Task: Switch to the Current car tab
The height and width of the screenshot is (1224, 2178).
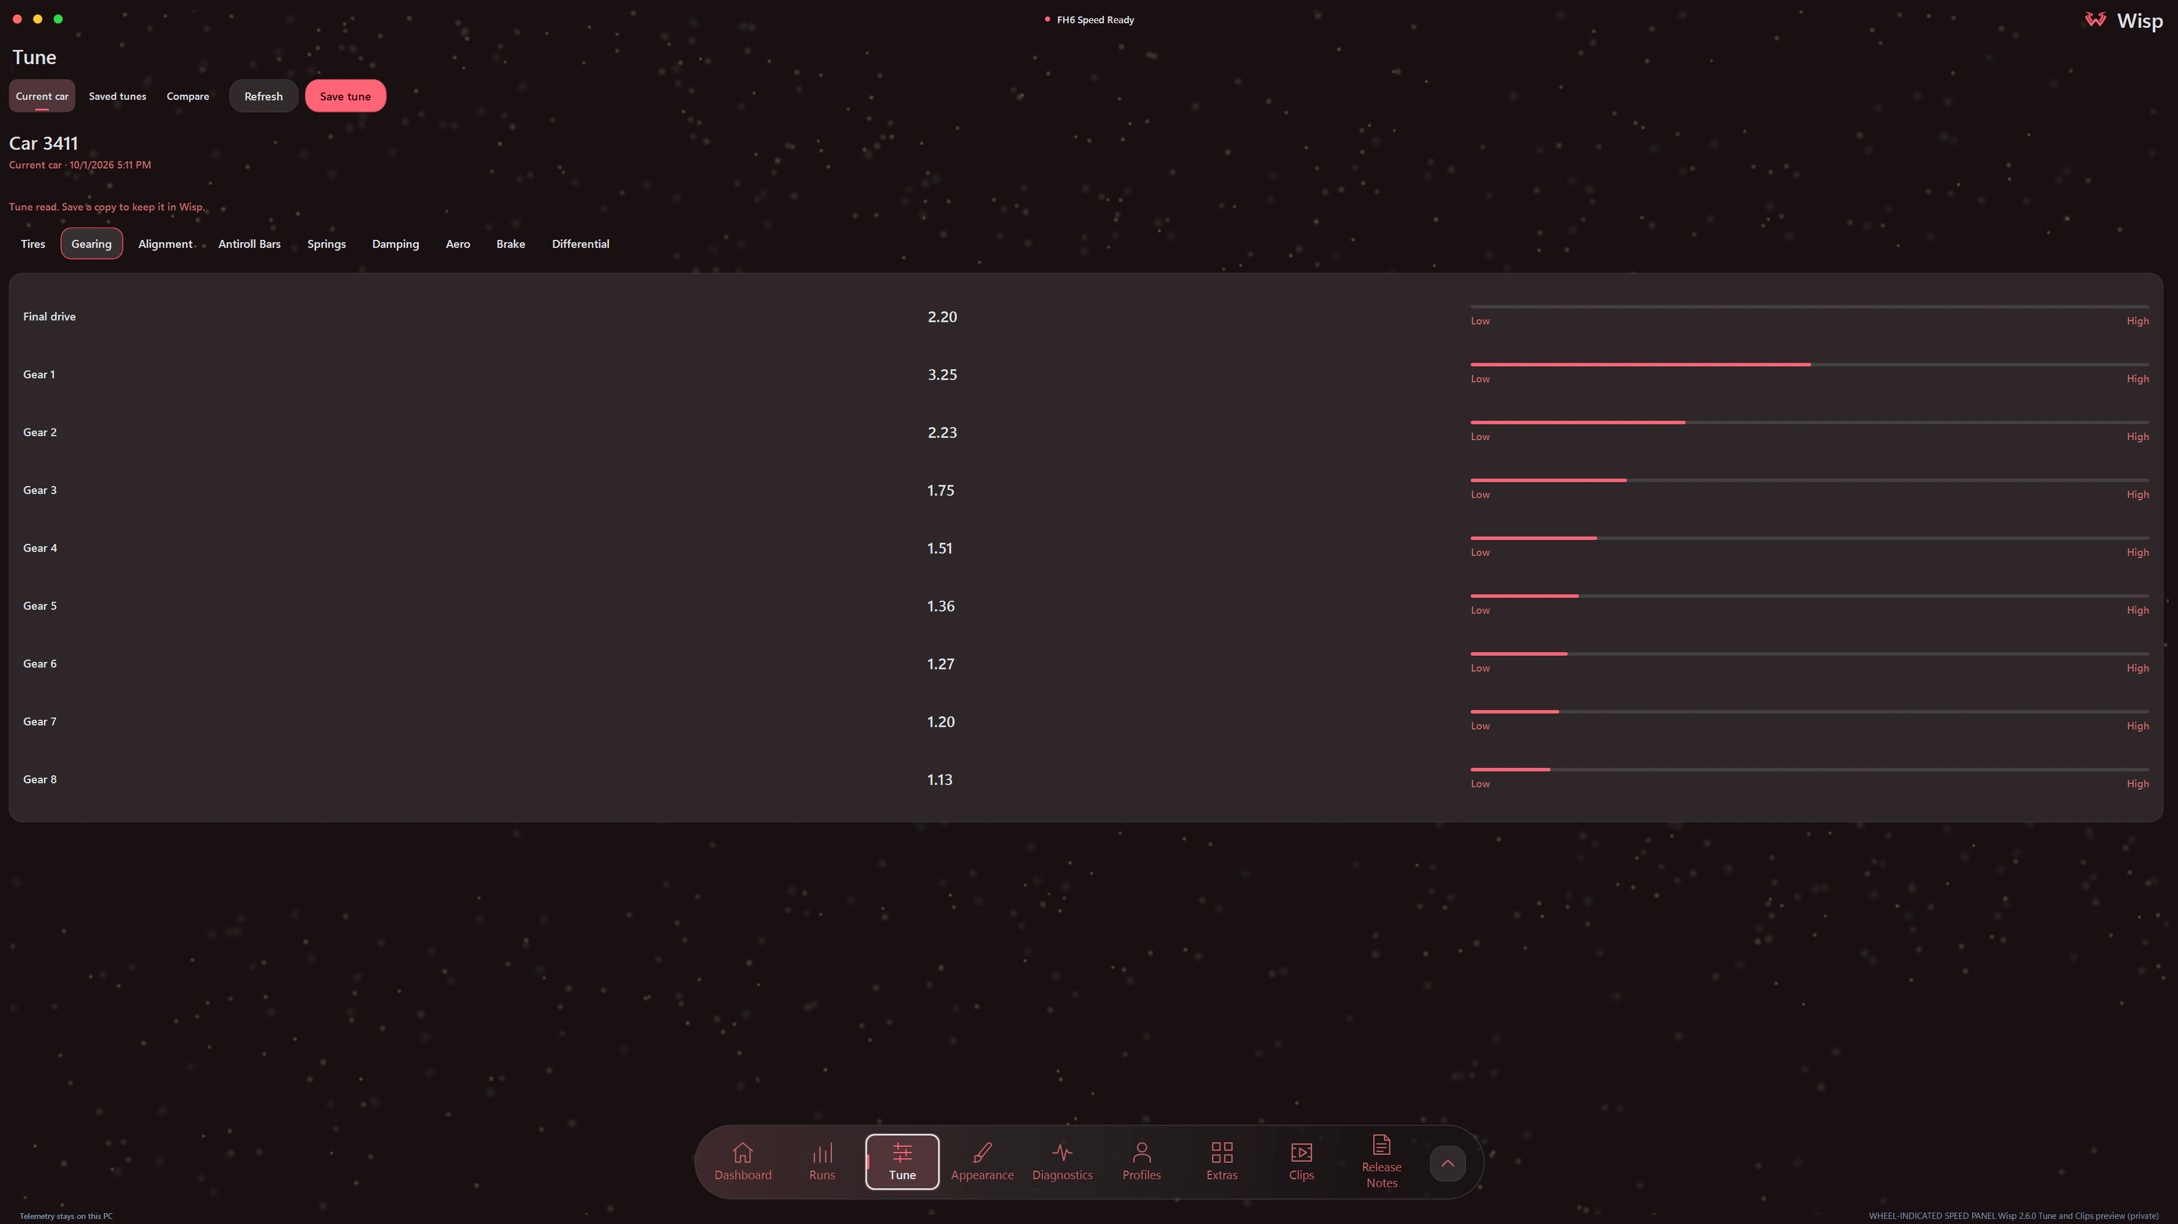Action: tap(42, 95)
